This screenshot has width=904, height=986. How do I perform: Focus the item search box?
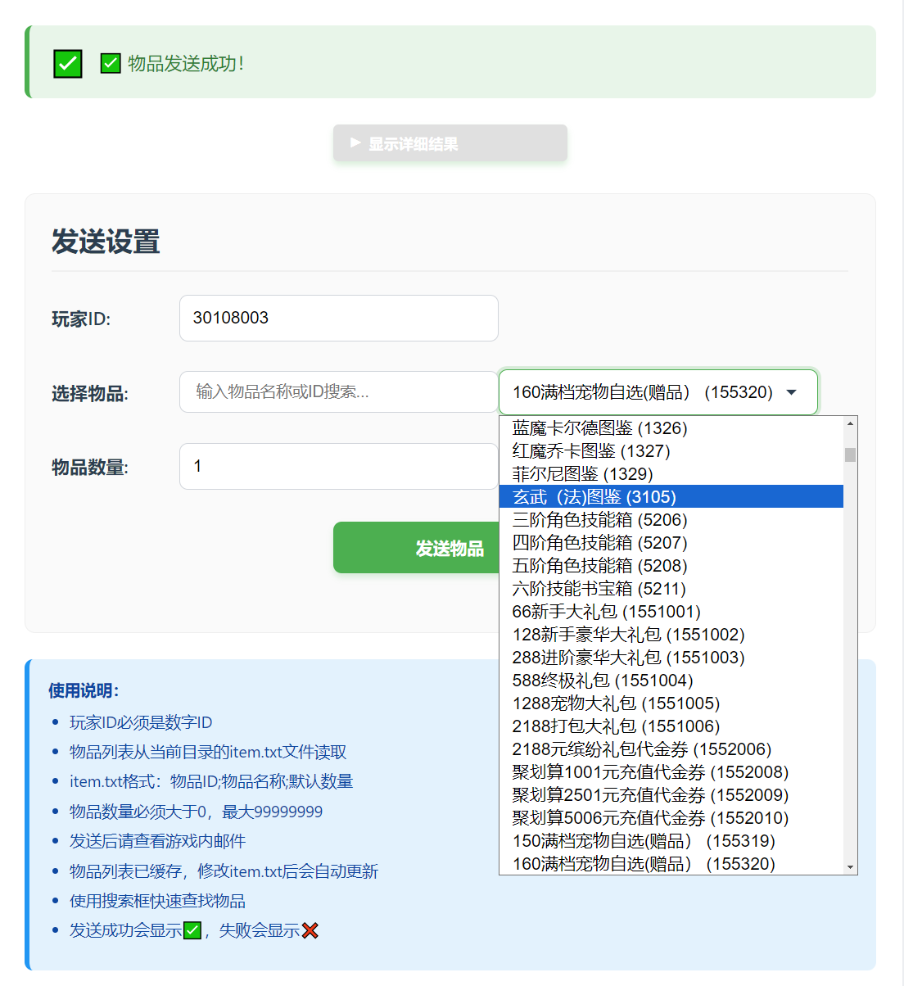(338, 392)
